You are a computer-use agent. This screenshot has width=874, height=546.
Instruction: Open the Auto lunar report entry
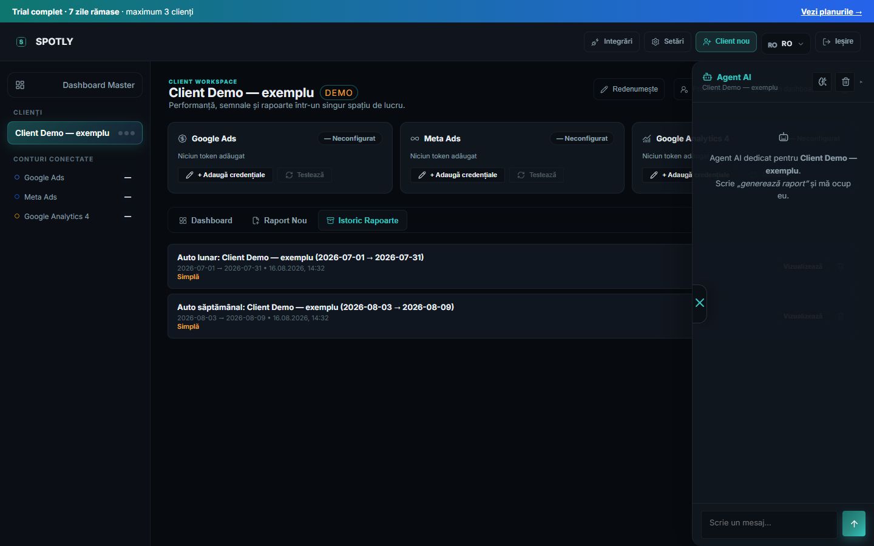pos(430,266)
